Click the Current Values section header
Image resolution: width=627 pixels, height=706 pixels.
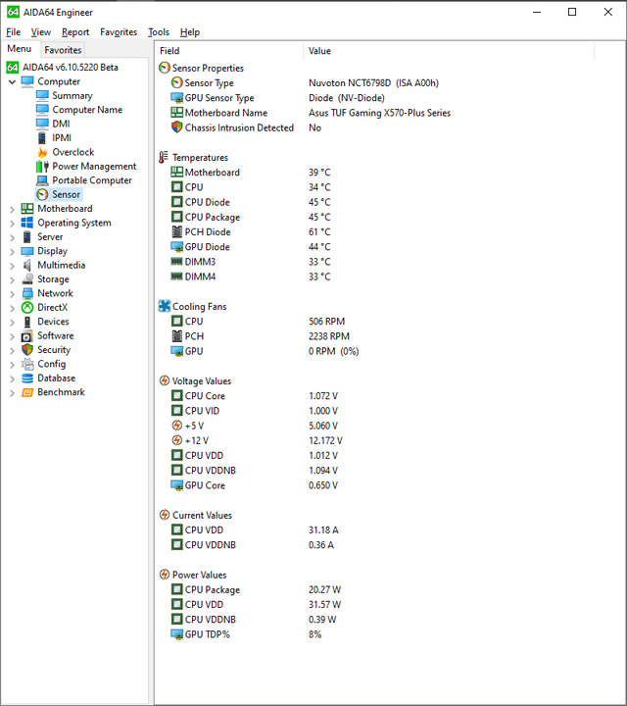[202, 515]
